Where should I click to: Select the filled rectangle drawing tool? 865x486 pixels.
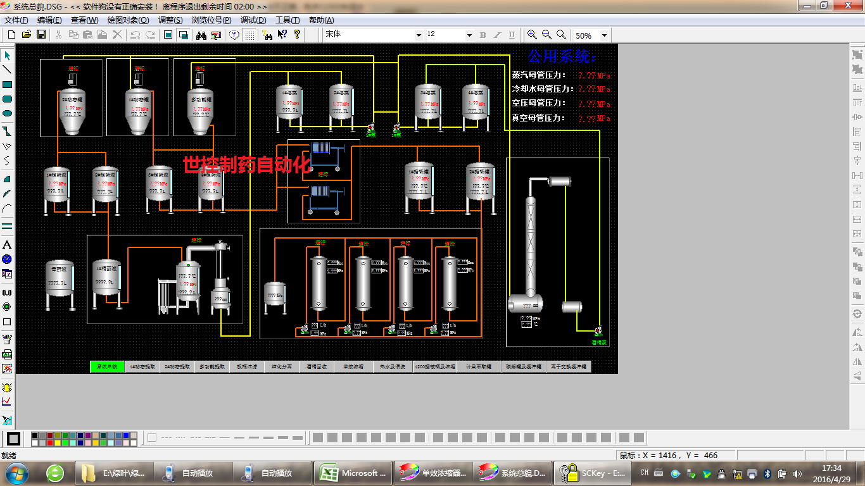tap(8, 84)
